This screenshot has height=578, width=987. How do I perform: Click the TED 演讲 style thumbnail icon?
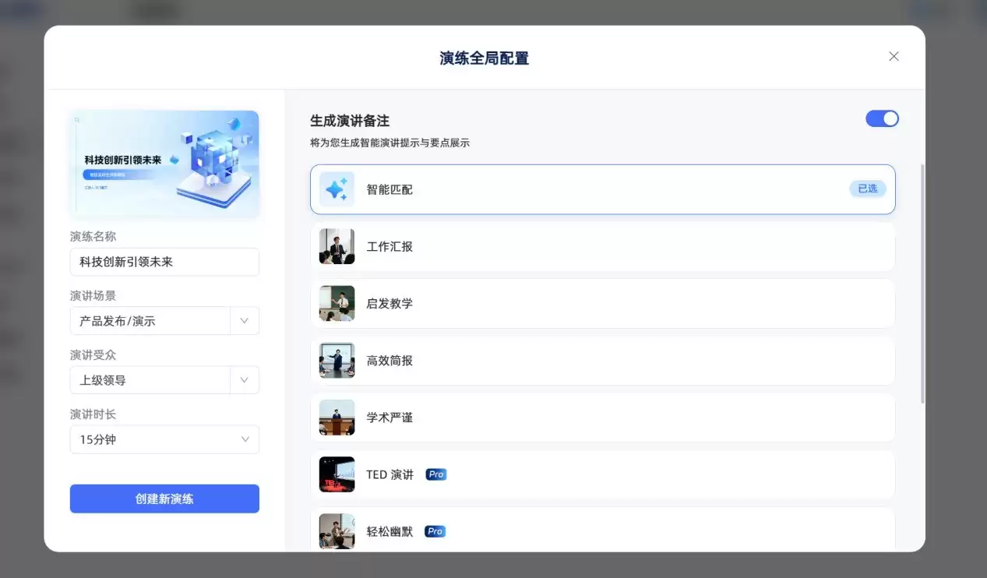coord(337,474)
